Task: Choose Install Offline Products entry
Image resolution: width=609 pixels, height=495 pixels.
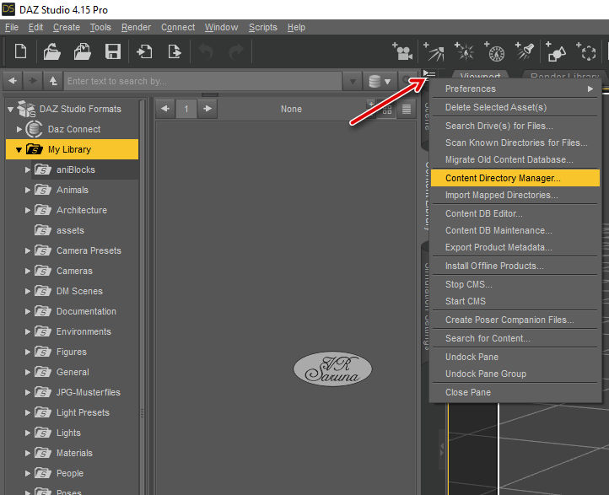Action: (x=515, y=266)
